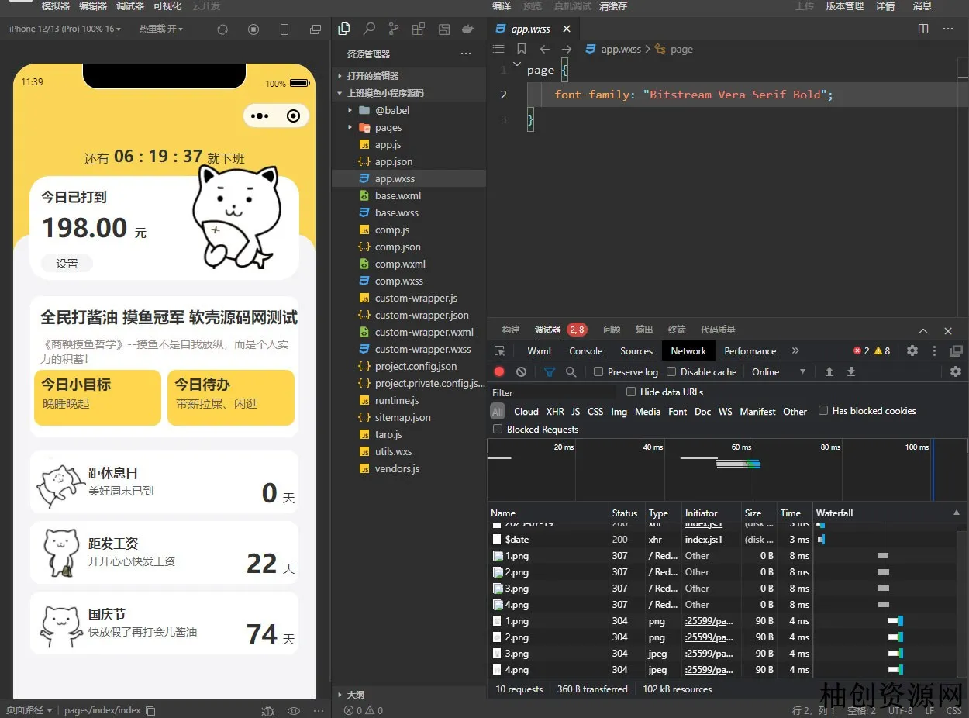The image size is (969, 718).
Task: Filter requests by XHR type
Action: [555, 412]
